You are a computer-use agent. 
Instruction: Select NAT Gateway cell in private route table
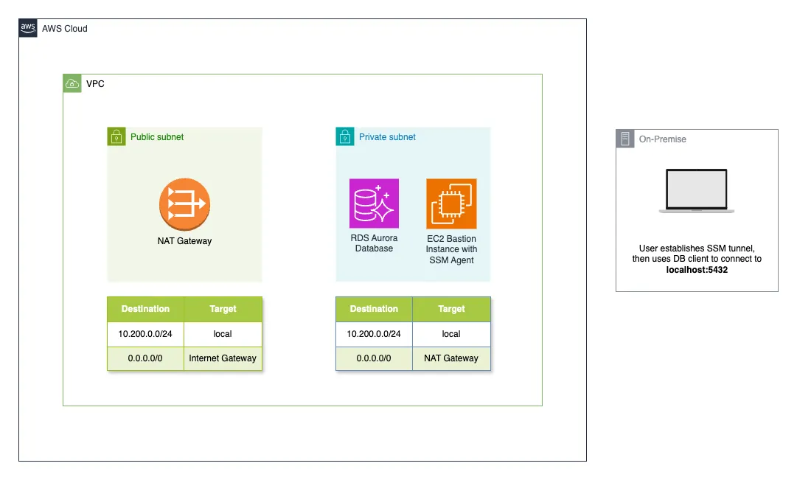[x=451, y=358]
